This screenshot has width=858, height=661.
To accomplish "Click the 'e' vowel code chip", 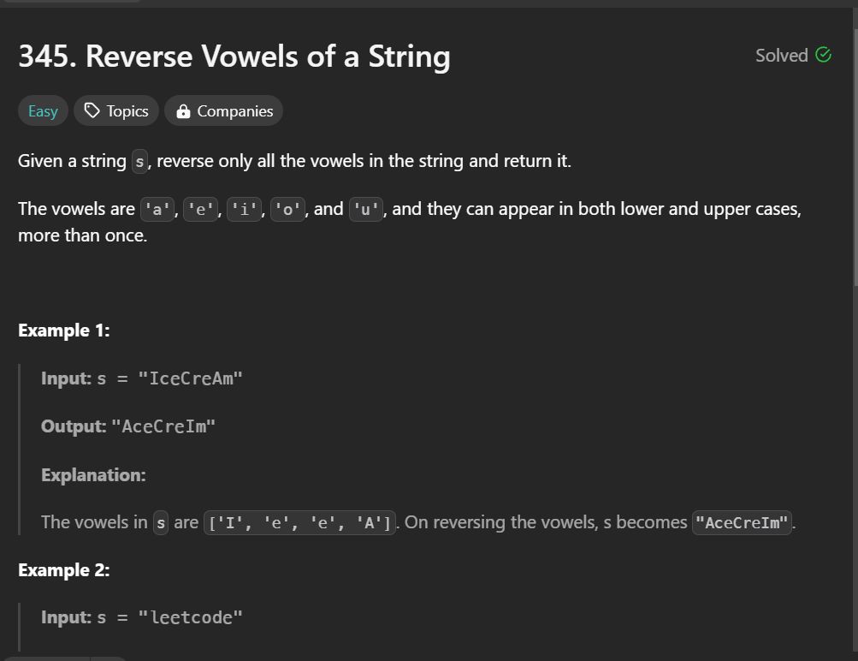I will tap(200, 209).
